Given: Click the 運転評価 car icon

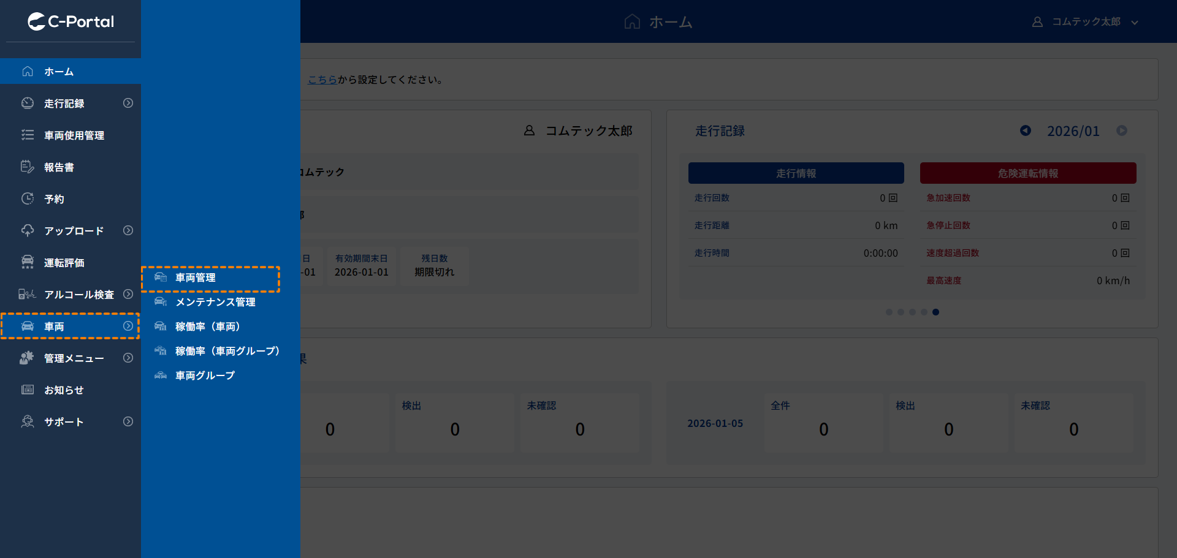Looking at the screenshot, I should point(28,263).
